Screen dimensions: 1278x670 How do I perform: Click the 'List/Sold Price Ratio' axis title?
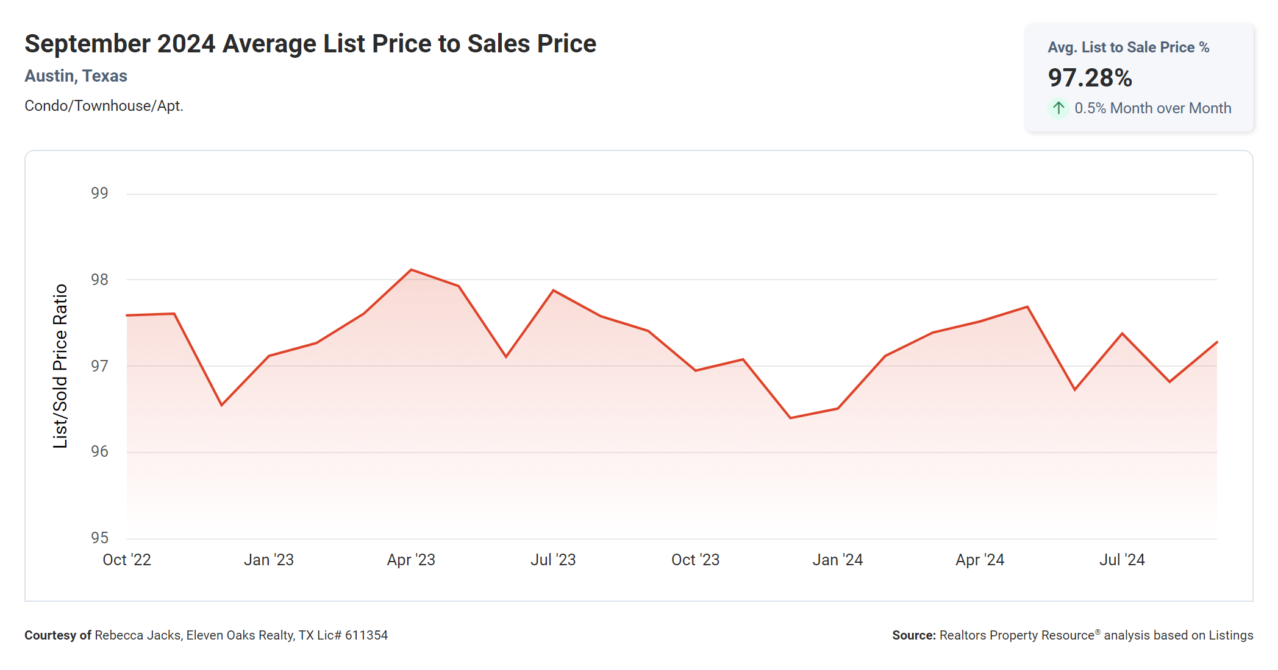pyautogui.click(x=60, y=366)
